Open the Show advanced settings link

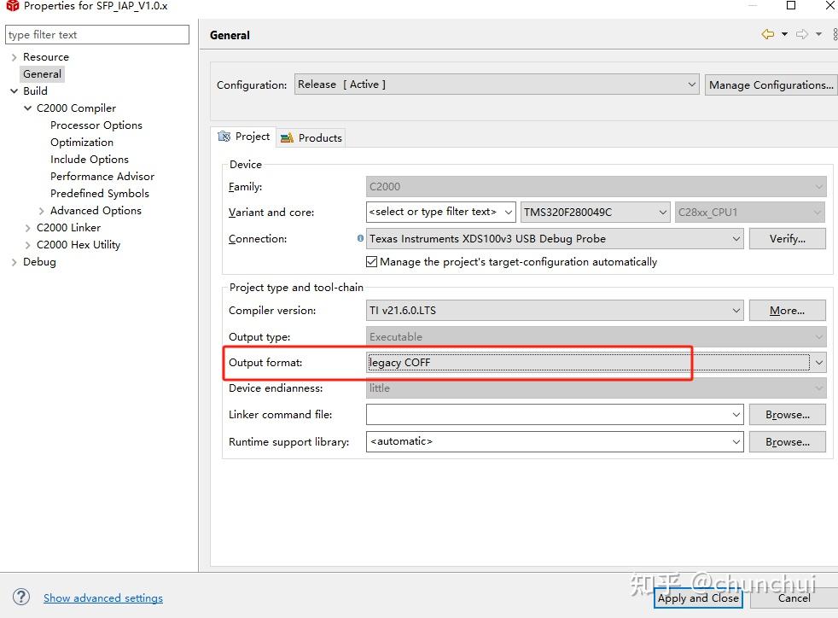[x=102, y=598]
